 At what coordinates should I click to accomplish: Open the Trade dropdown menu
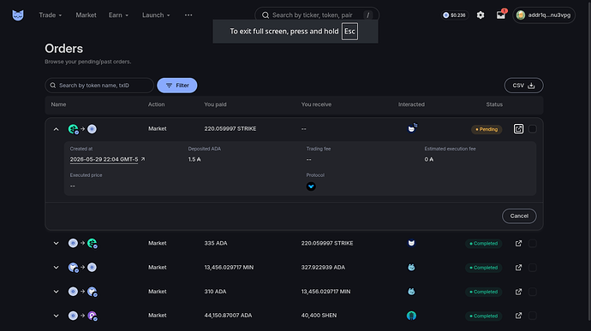coord(51,15)
